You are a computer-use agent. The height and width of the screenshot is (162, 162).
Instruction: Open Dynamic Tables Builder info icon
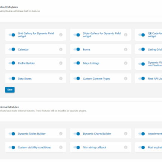click(61, 134)
